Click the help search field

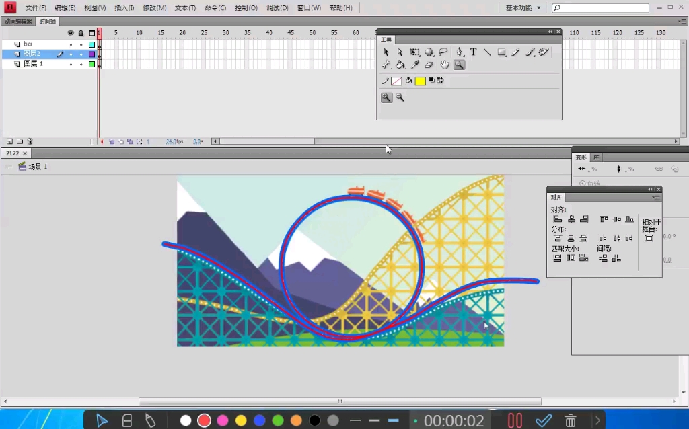pyautogui.click(x=600, y=8)
